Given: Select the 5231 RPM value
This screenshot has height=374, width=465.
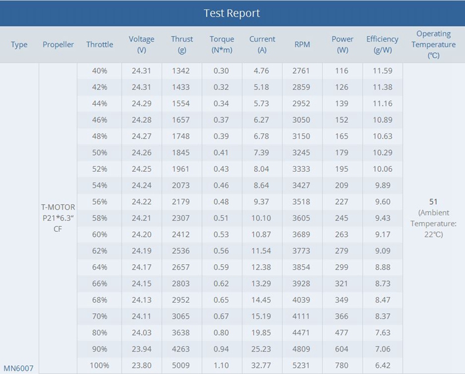Looking at the screenshot, I should coord(302,365).
